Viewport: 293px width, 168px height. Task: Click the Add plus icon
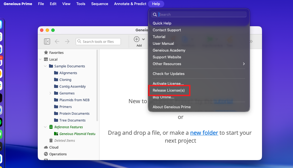[137, 39]
